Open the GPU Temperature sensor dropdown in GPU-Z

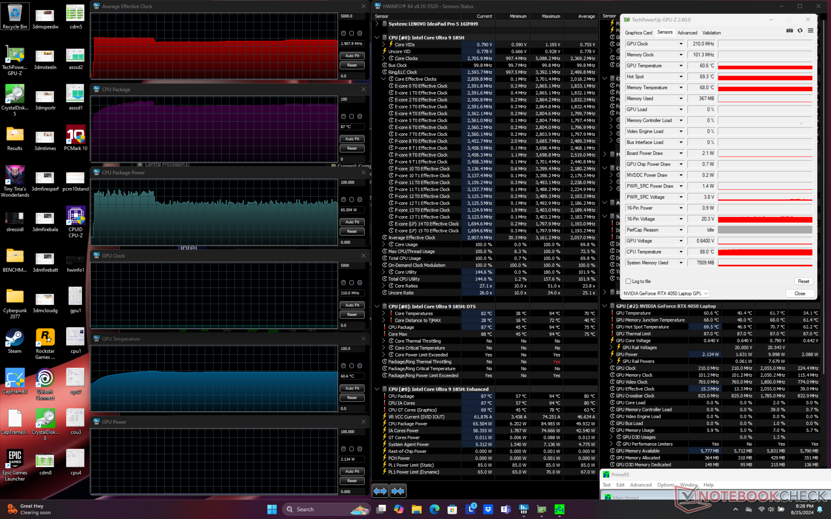pyautogui.click(x=681, y=66)
